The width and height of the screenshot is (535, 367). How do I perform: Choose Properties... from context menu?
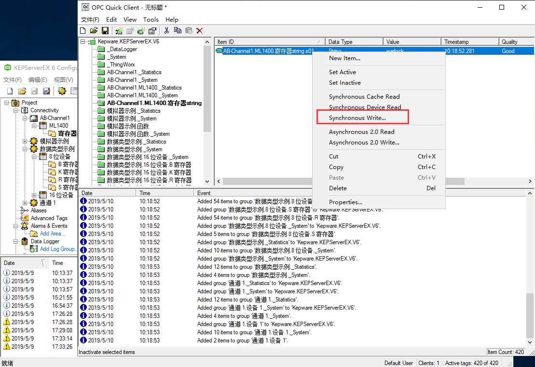(379, 202)
